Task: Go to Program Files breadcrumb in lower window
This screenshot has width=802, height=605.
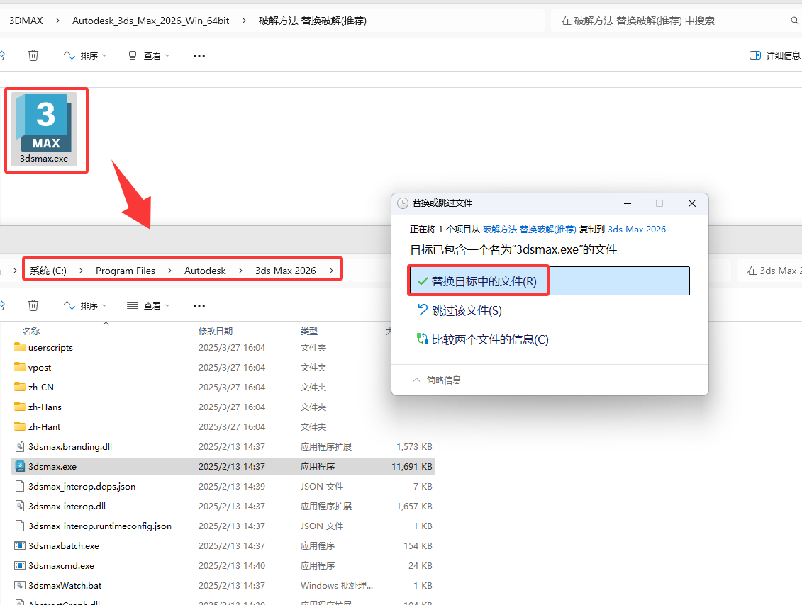Action: [126, 271]
